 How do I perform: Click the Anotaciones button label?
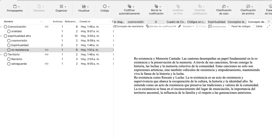[219, 27]
